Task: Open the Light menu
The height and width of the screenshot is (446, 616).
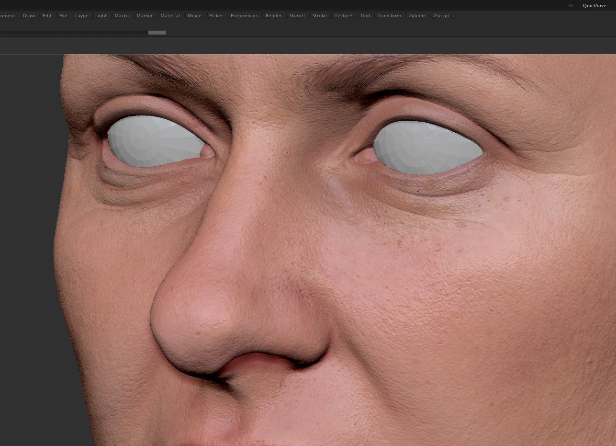Action: coord(101,16)
